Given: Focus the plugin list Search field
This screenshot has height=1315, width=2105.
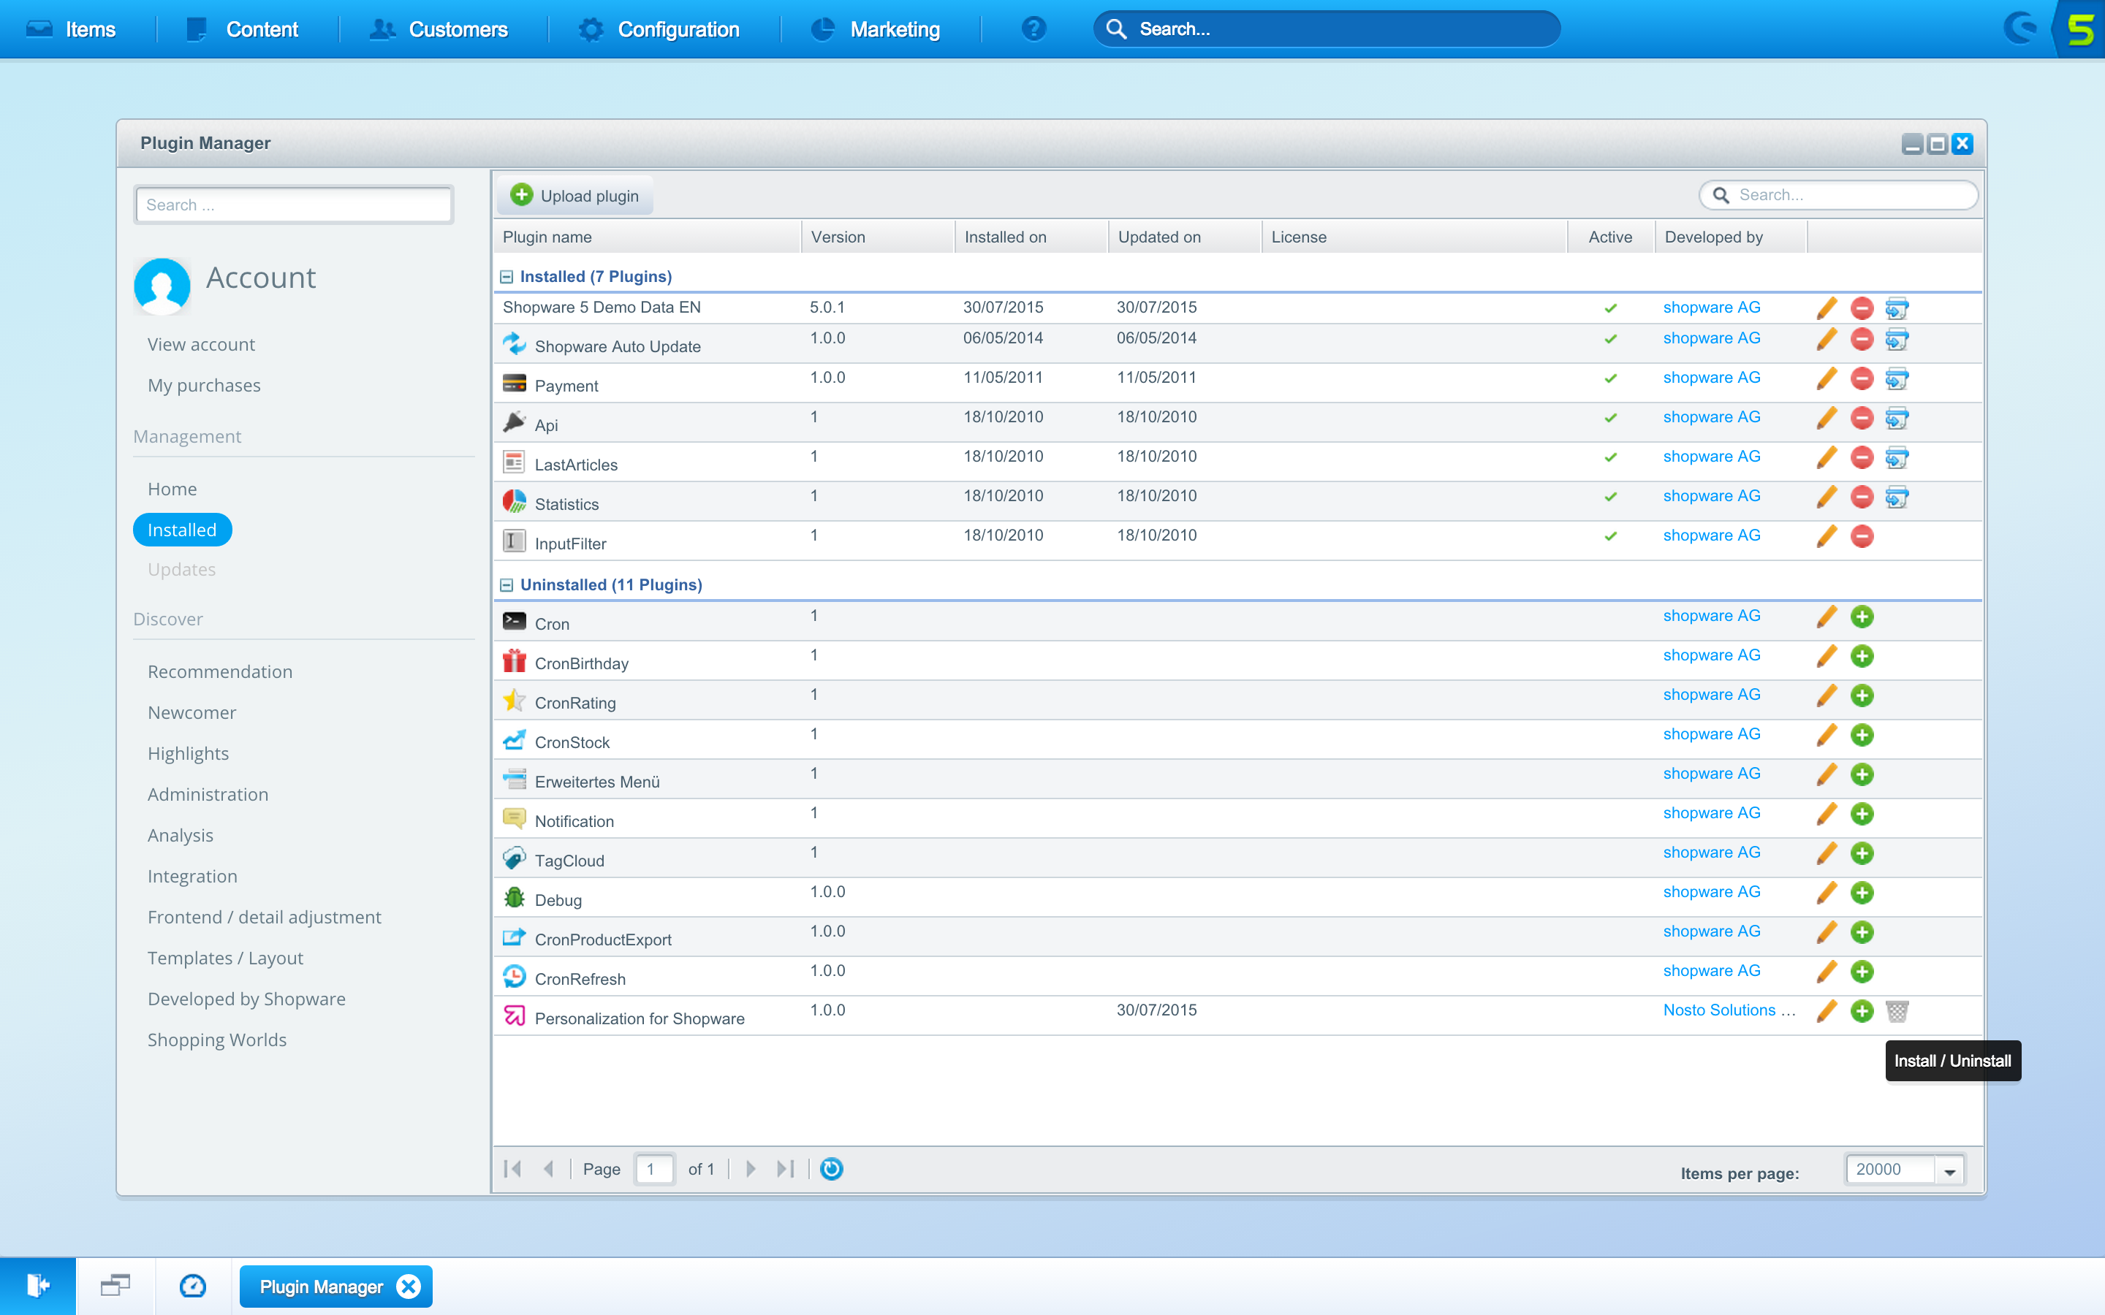Looking at the screenshot, I should pos(1839,195).
